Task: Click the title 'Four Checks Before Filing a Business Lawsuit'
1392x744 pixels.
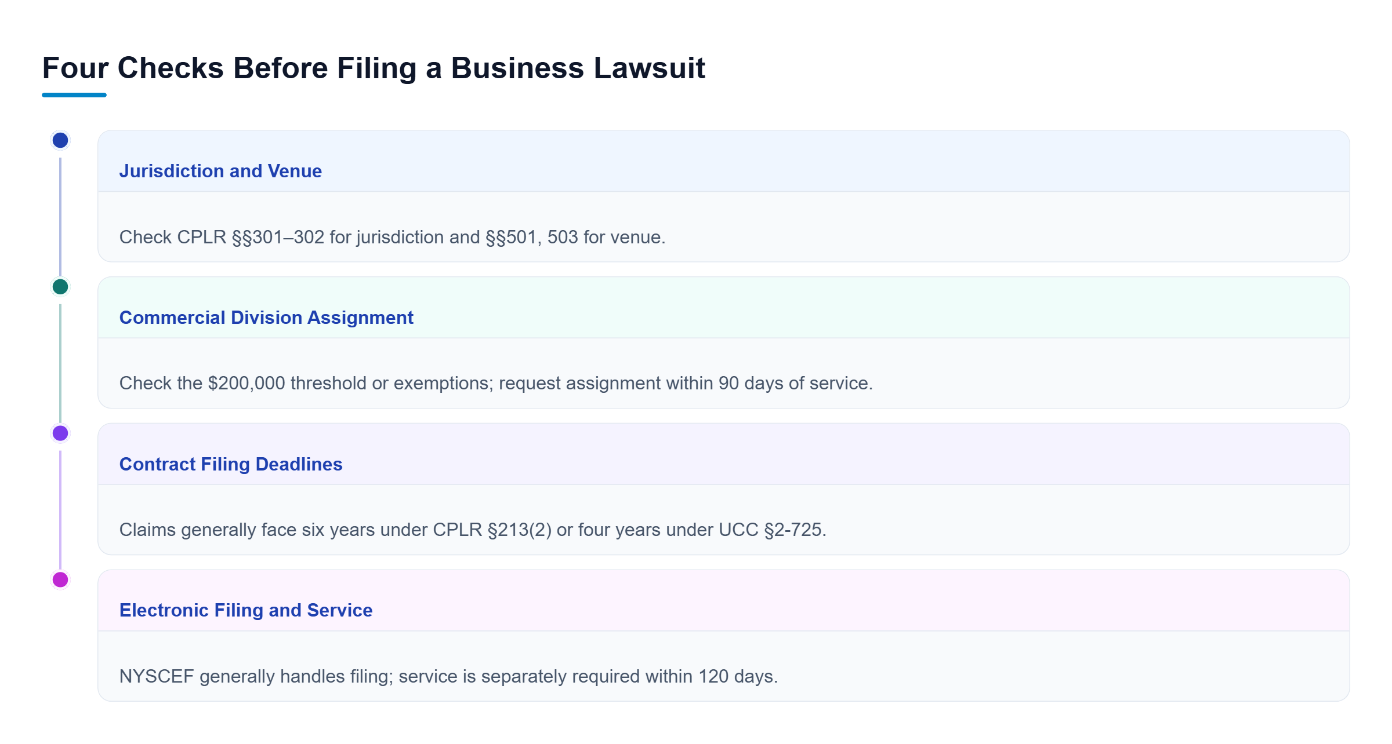Action: [x=374, y=68]
